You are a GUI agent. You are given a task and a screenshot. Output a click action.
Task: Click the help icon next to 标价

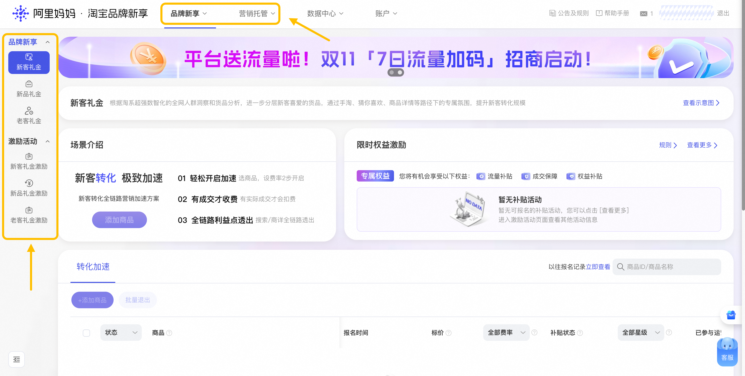tap(449, 333)
